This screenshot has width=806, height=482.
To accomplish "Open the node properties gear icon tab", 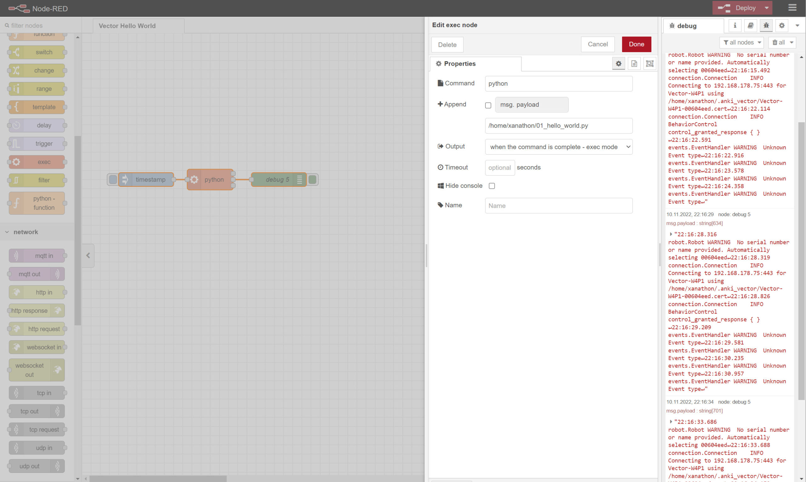I will point(618,63).
